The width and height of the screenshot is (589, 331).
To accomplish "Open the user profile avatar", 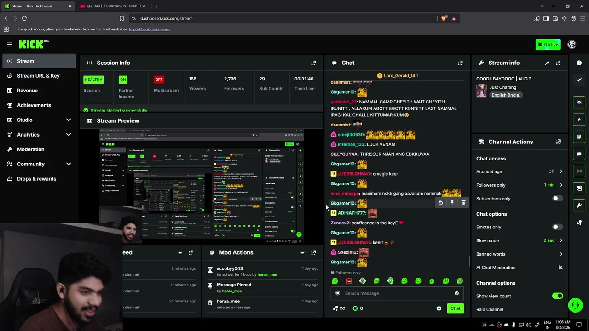I will [x=572, y=45].
